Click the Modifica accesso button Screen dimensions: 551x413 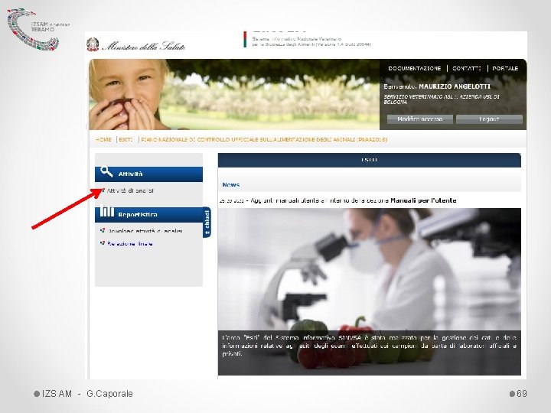(x=419, y=119)
